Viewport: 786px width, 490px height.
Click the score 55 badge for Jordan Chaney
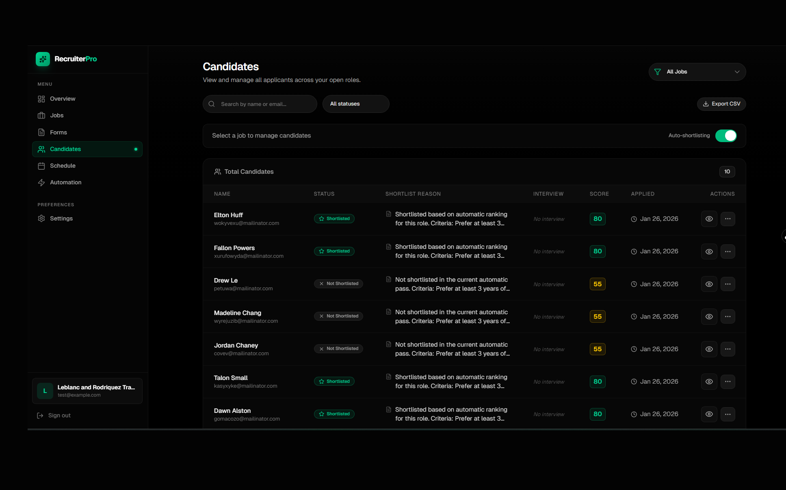click(x=597, y=349)
